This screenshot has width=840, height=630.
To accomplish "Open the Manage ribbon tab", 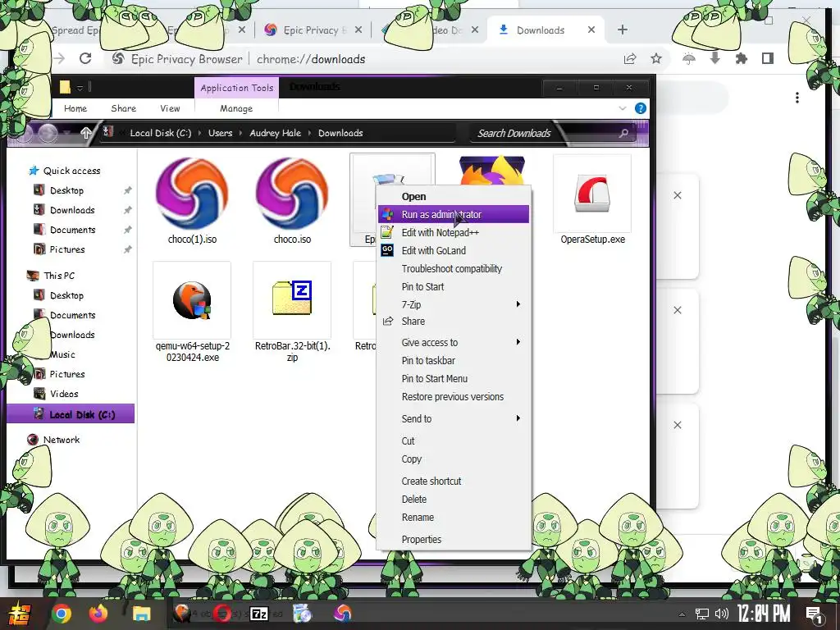I will tap(236, 108).
